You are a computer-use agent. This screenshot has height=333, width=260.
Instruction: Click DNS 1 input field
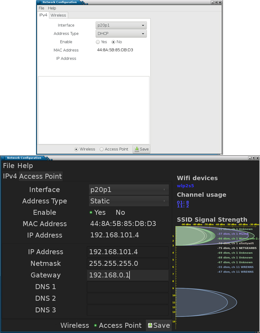click(128, 287)
